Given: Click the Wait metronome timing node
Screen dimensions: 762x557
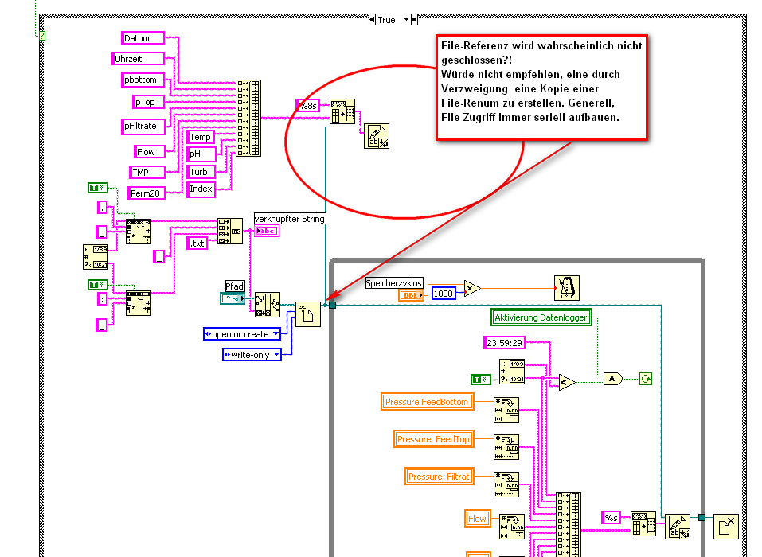Looking at the screenshot, I should 567,288.
